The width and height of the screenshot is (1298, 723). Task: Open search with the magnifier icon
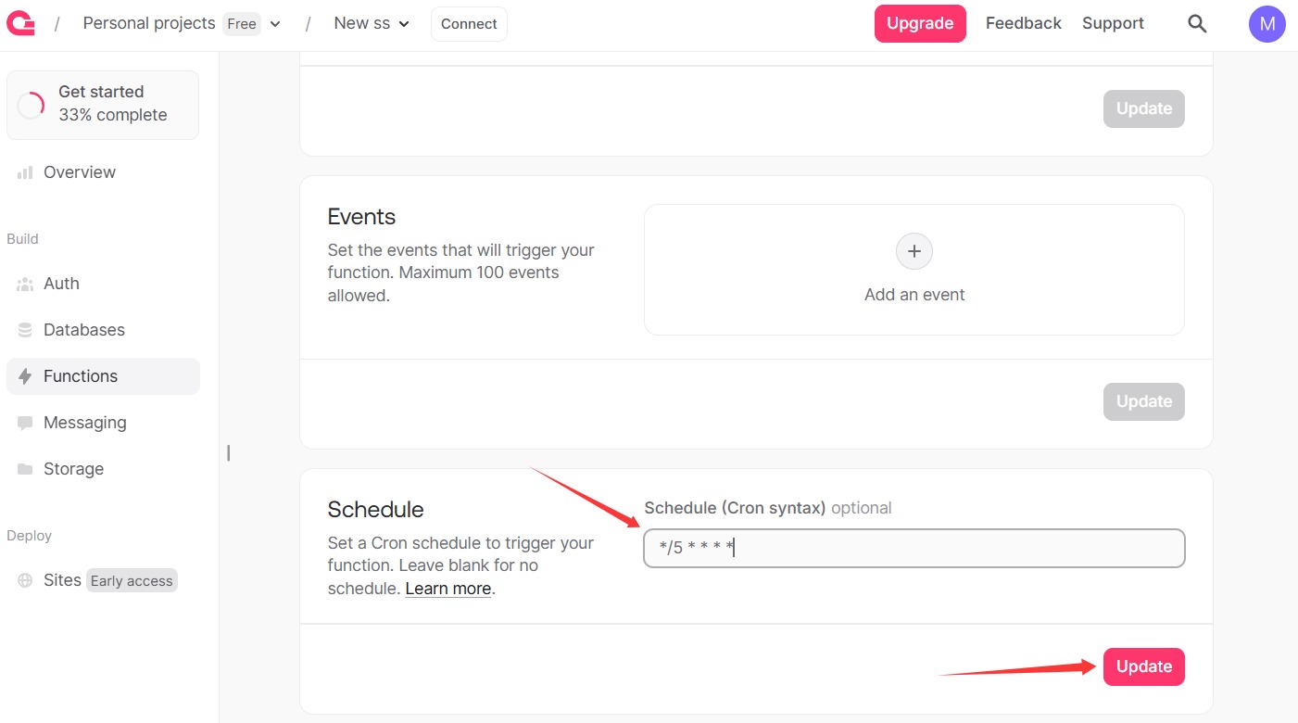click(x=1197, y=24)
